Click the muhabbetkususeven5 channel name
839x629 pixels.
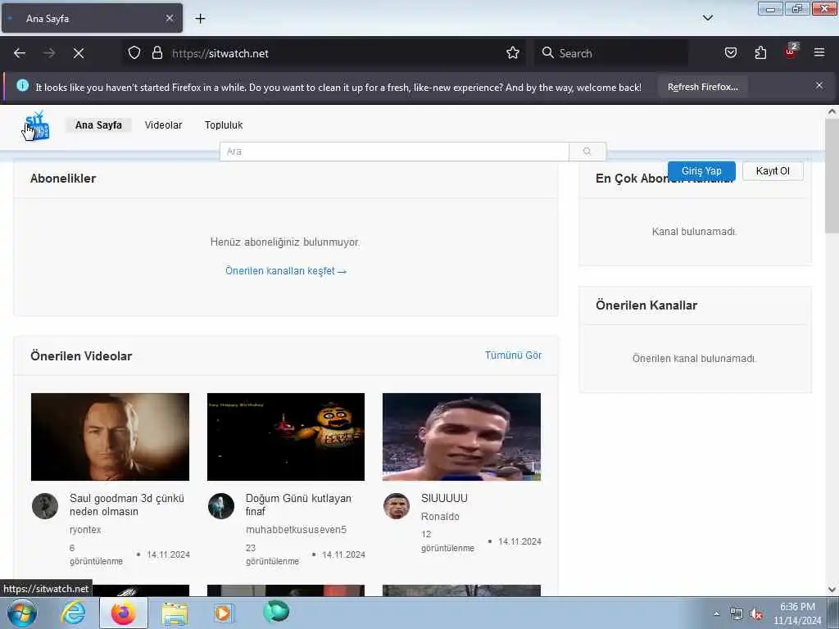pyautogui.click(x=296, y=530)
